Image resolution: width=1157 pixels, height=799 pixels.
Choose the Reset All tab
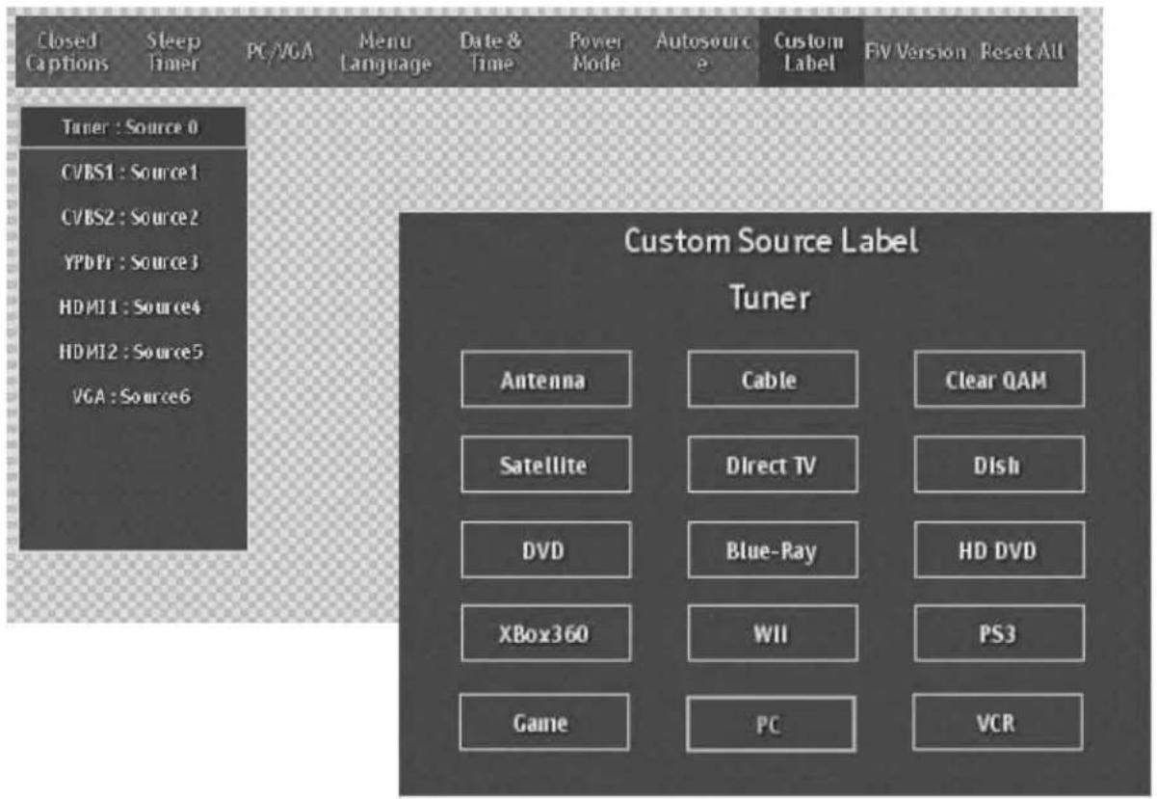[x=1023, y=52]
